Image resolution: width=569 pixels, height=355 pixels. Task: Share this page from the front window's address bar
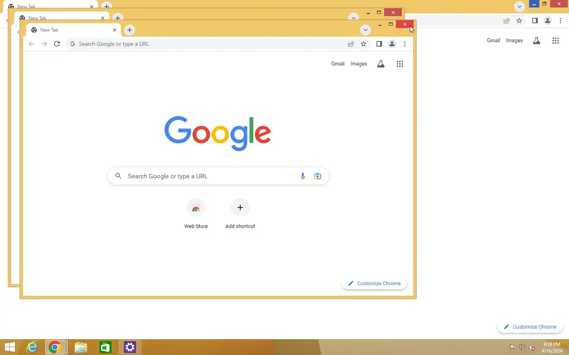pyautogui.click(x=351, y=44)
